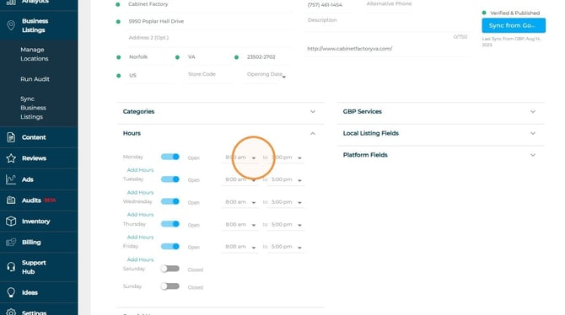Click the Sync from Go... button

[514, 25]
